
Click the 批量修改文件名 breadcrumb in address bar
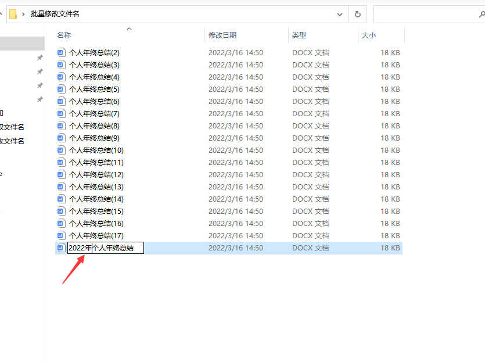tap(56, 14)
